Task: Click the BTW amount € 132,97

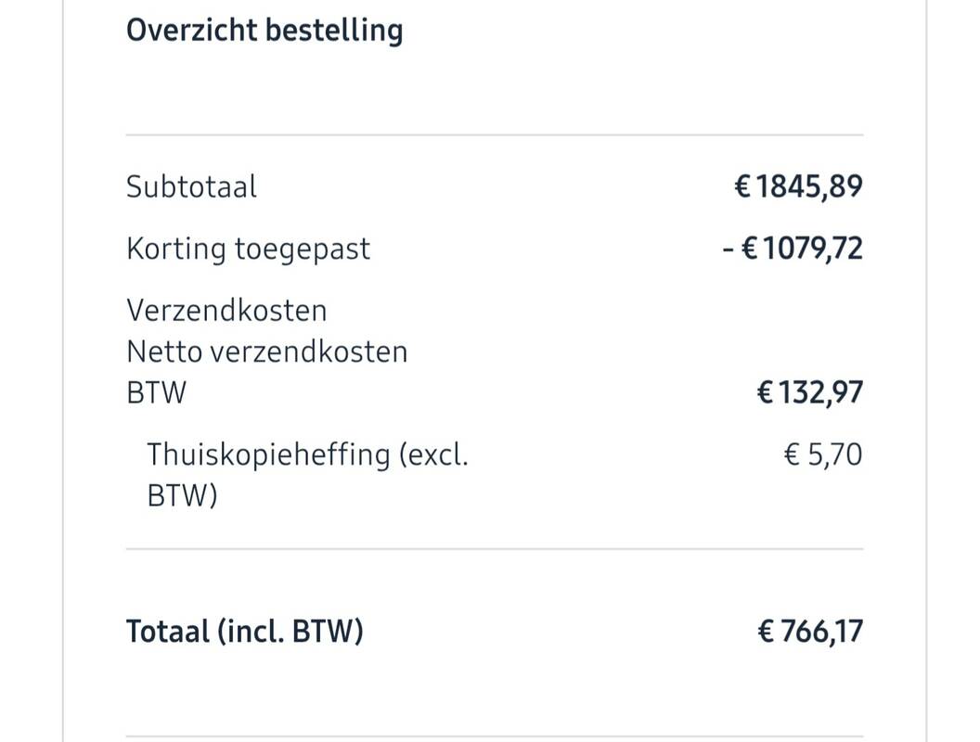Action: 809,393
